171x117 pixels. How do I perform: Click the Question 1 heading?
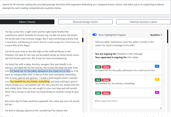[156, 35]
